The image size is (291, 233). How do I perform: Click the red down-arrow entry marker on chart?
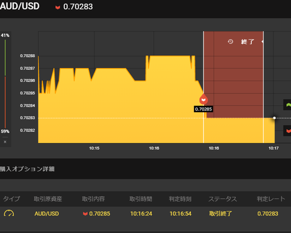[x=204, y=100]
